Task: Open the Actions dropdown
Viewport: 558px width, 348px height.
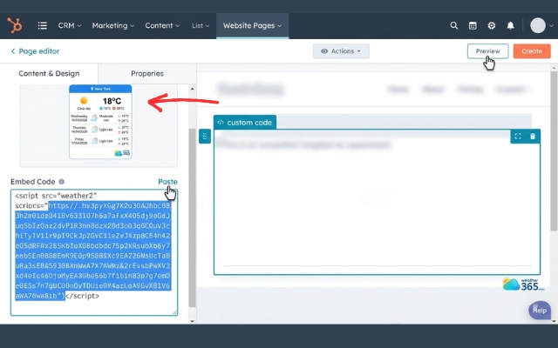Action: pyautogui.click(x=341, y=51)
